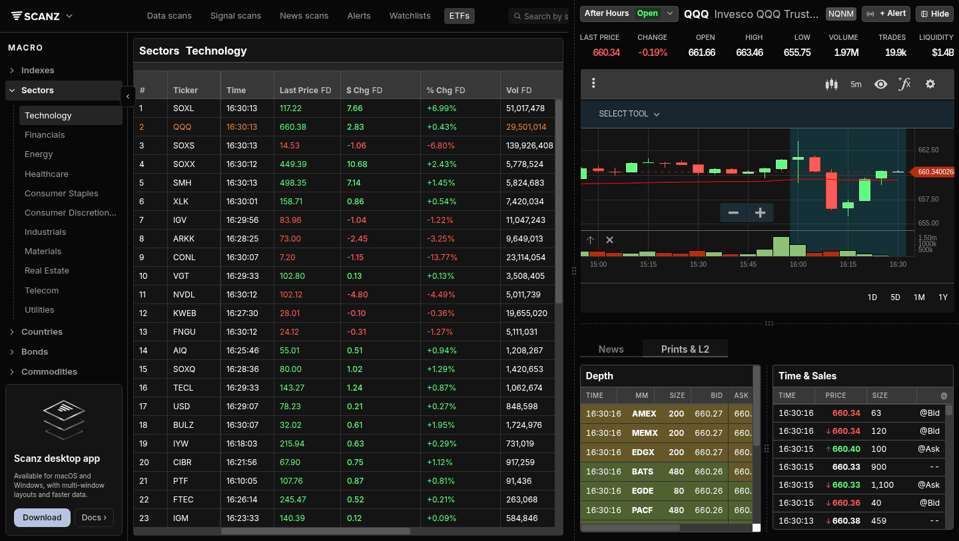Open the News scans menu
The image size is (959, 541).
[x=304, y=16]
